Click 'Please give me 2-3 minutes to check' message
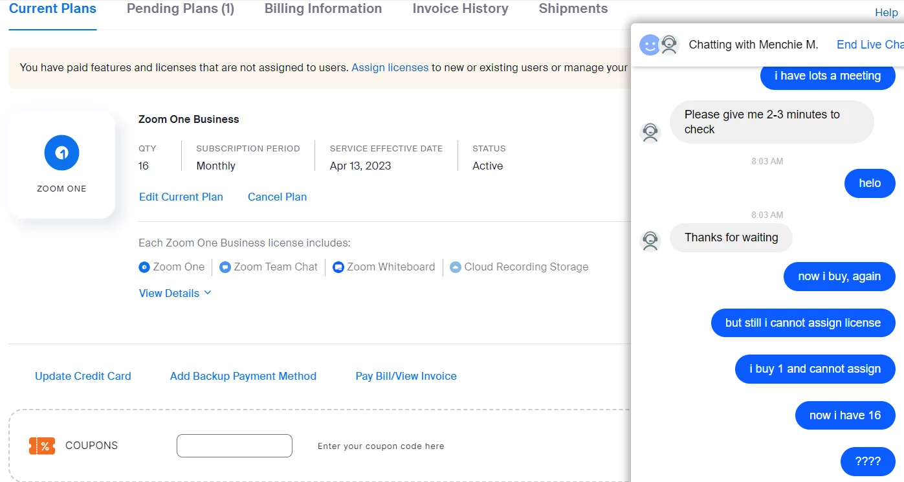Image resolution: width=904 pixels, height=482 pixels. point(771,122)
